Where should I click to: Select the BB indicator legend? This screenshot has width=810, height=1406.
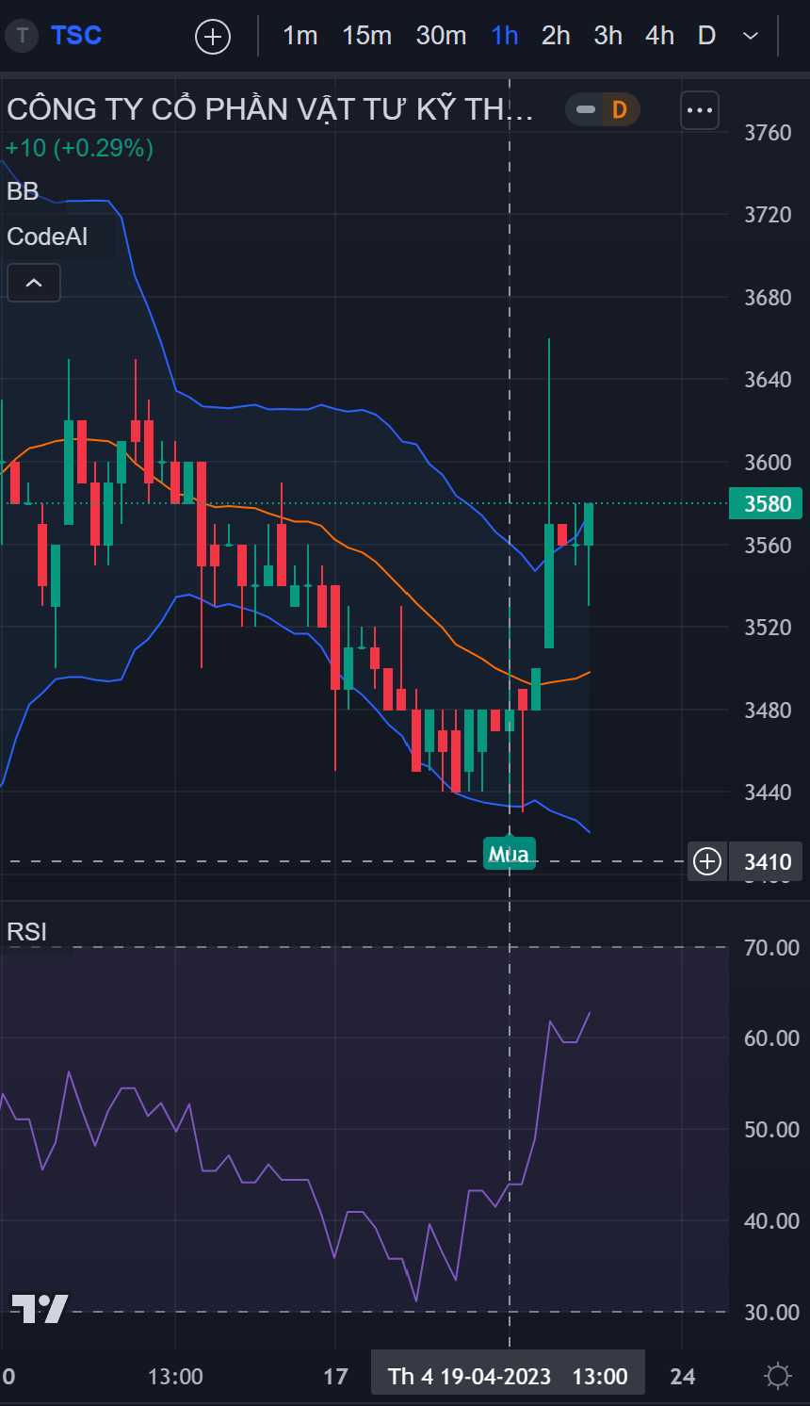[x=23, y=191]
